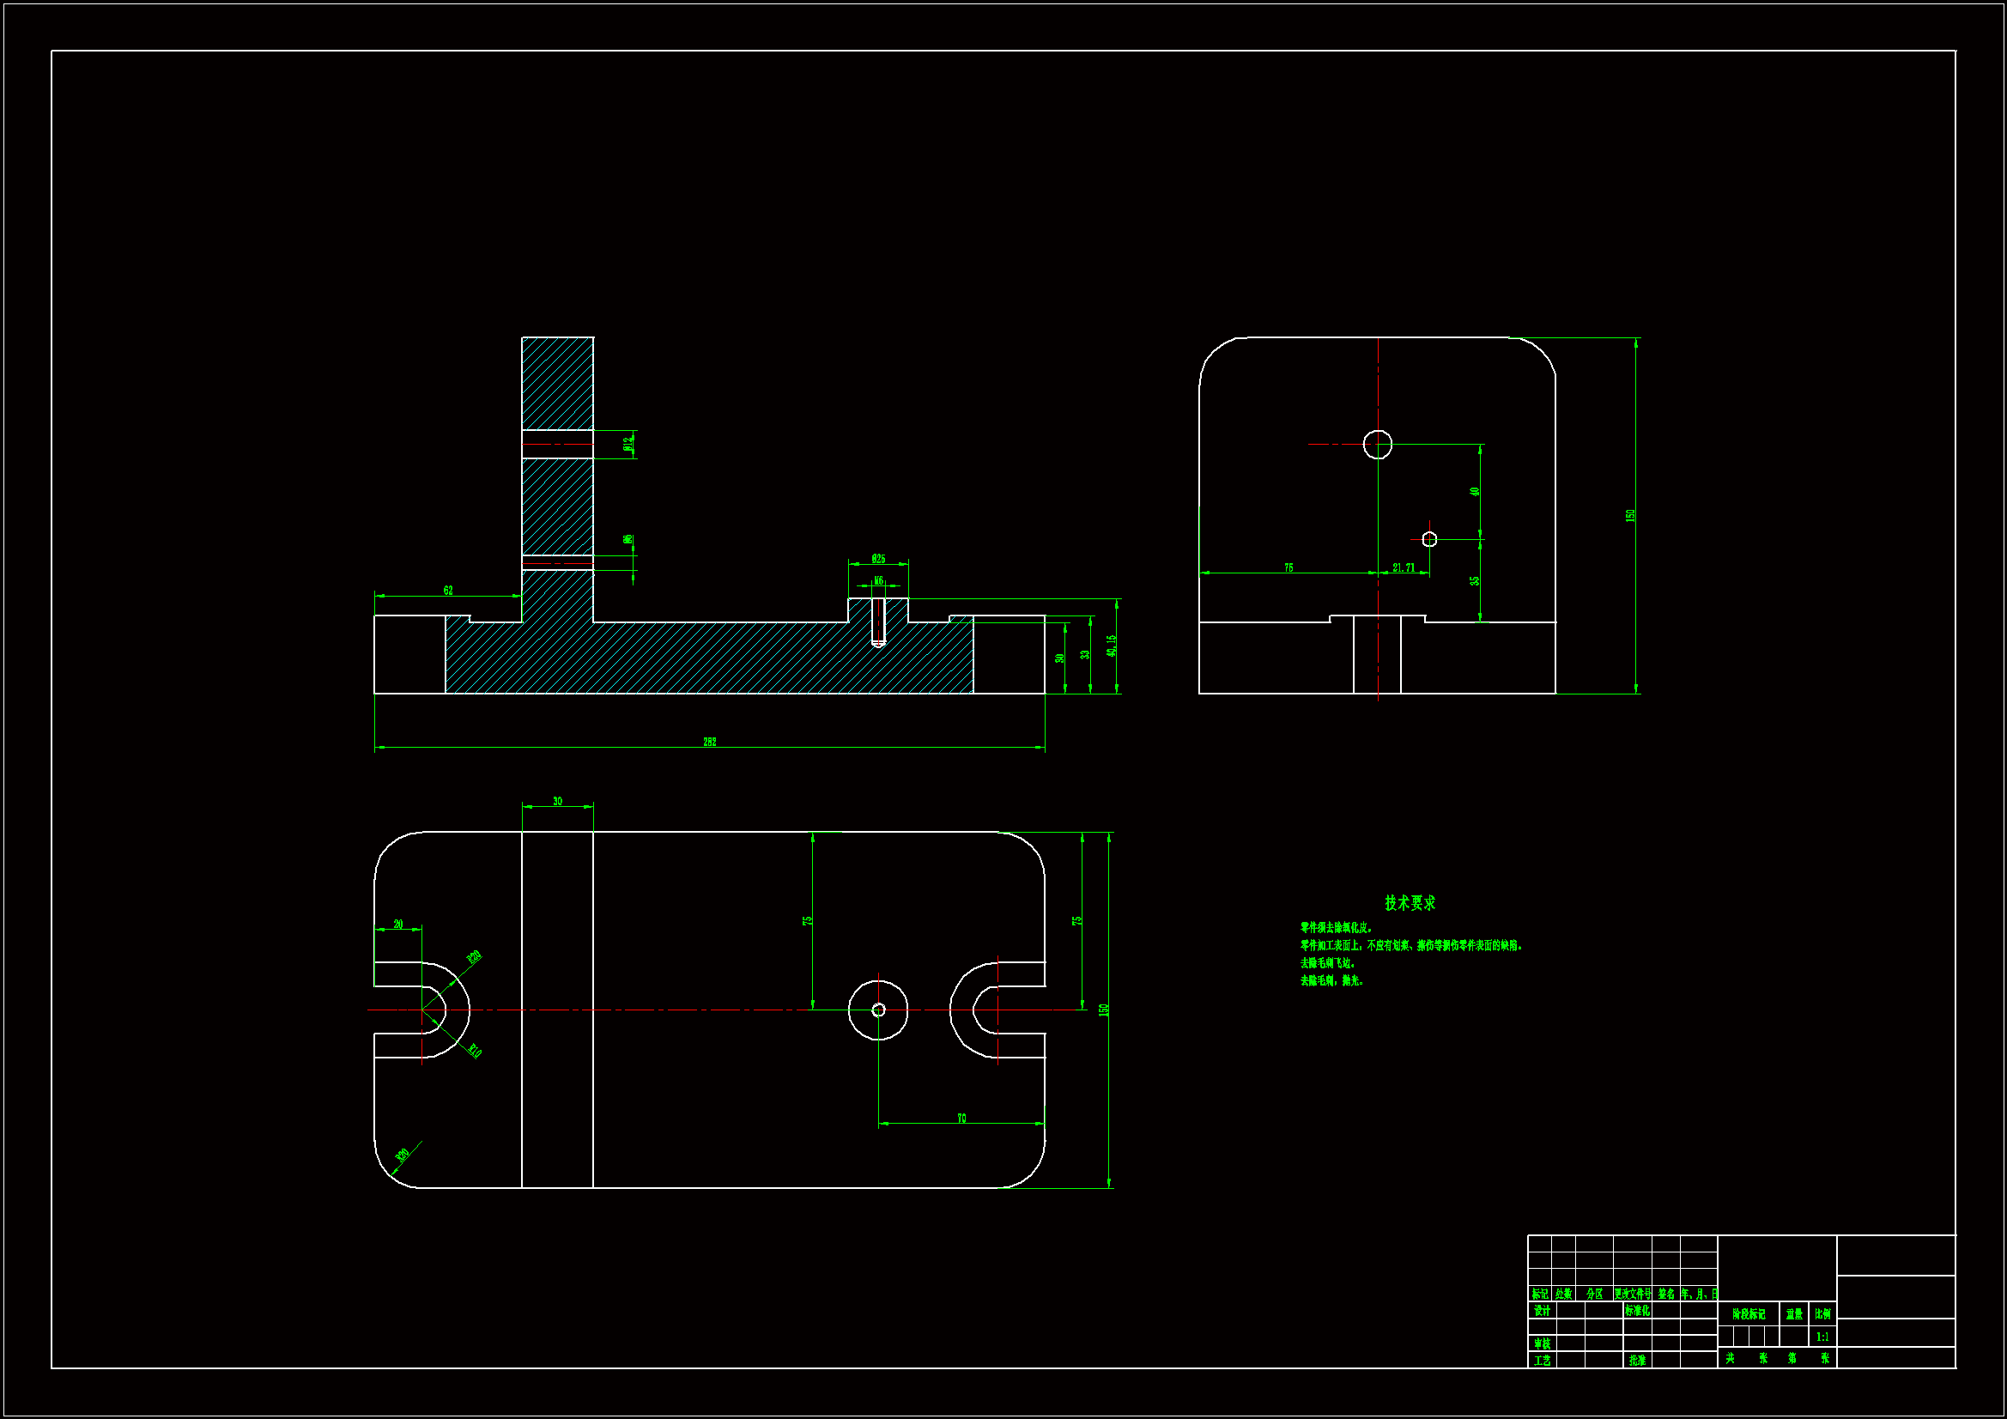Viewport: 2007px width, 1419px height.
Task: Select the 阶段标记 cell in title block
Action: coord(1749,1314)
